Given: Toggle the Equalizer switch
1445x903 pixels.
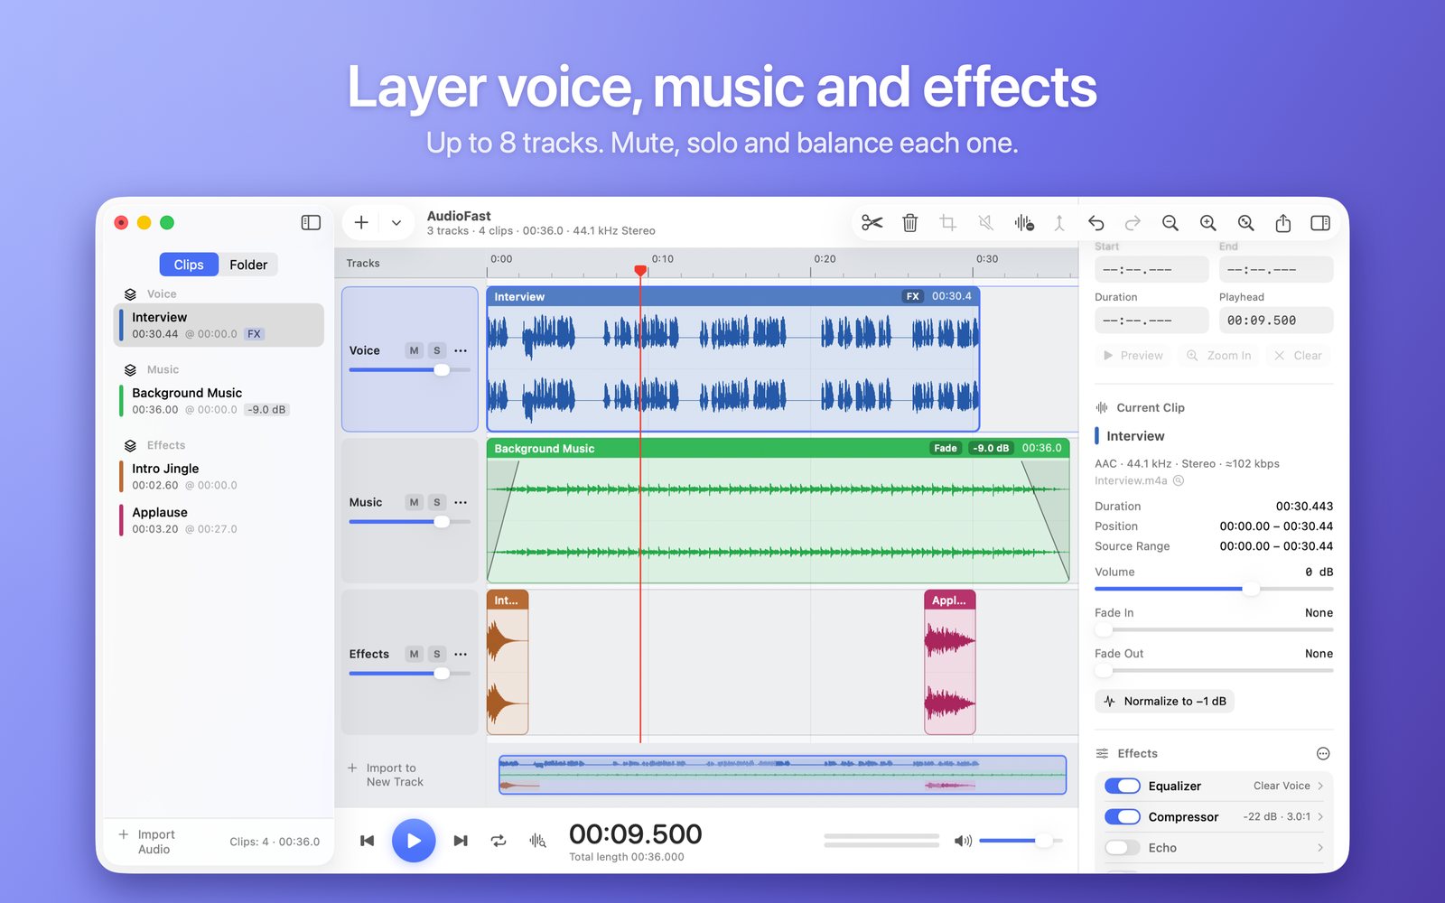Looking at the screenshot, I should point(1123,786).
